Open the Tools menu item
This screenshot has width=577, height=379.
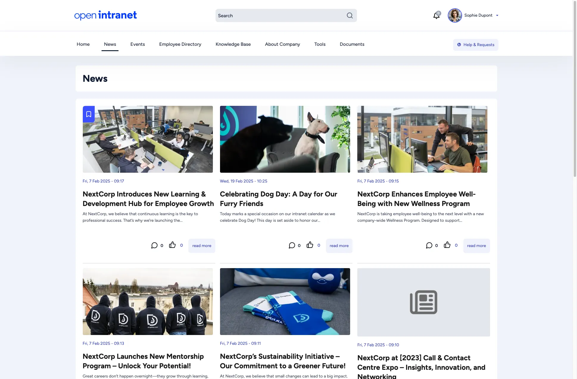tap(320, 44)
